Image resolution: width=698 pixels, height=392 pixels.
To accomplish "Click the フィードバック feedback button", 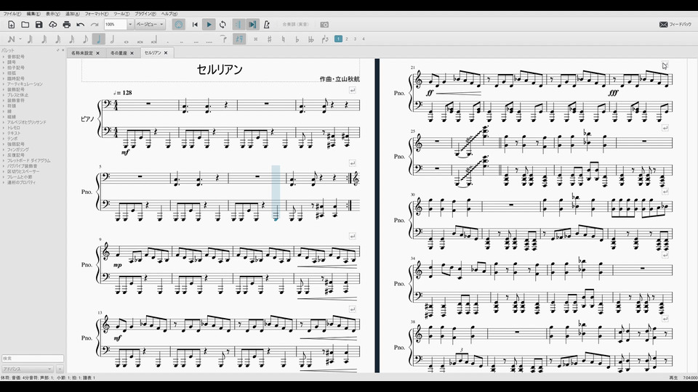I will tap(675, 25).
